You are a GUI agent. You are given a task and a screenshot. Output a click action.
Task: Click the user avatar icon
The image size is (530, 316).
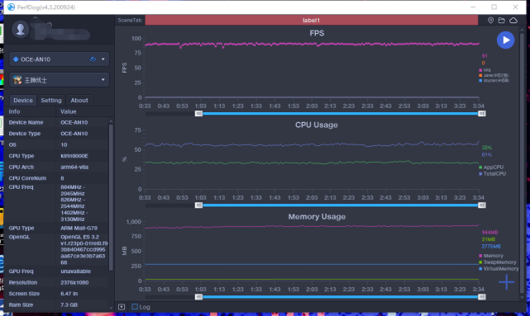tap(21, 30)
